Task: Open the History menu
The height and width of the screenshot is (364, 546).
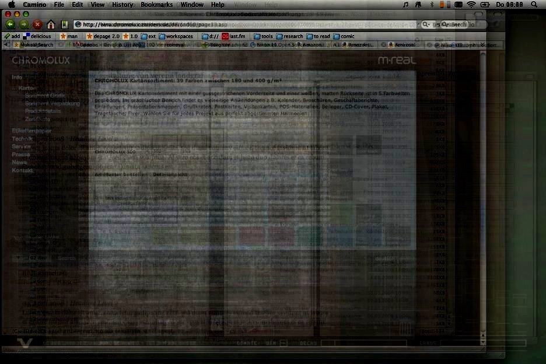Action: (x=123, y=5)
